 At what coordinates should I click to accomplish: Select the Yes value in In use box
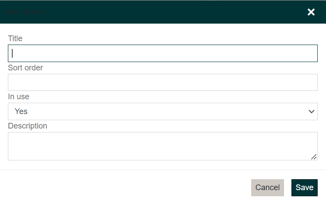click(21, 111)
